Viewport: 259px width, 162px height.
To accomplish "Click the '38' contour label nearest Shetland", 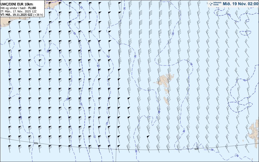I will [x=237, y=156].
